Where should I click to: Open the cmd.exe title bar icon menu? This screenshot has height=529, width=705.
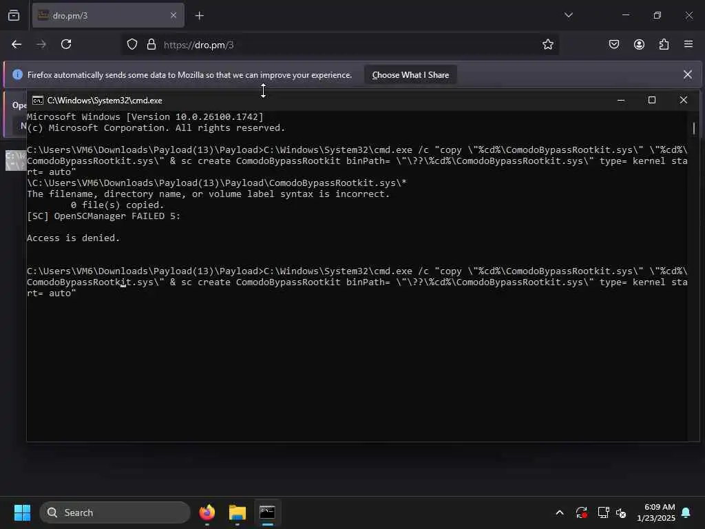(38, 101)
